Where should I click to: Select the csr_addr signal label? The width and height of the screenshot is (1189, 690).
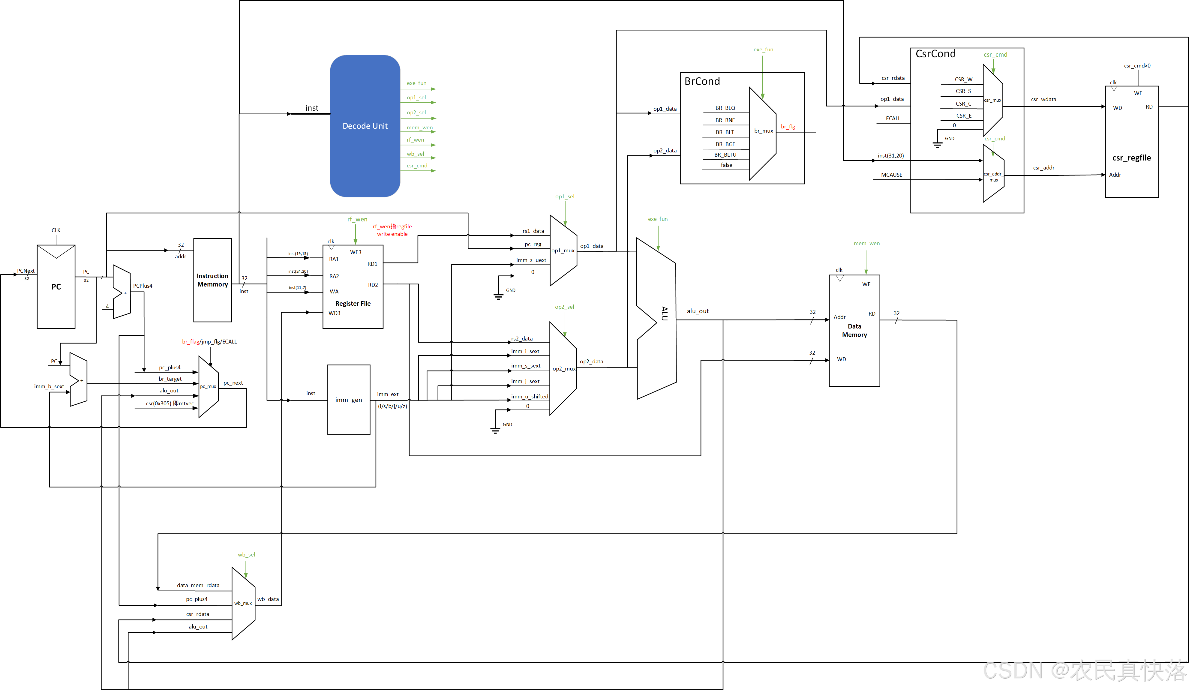point(1044,167)
